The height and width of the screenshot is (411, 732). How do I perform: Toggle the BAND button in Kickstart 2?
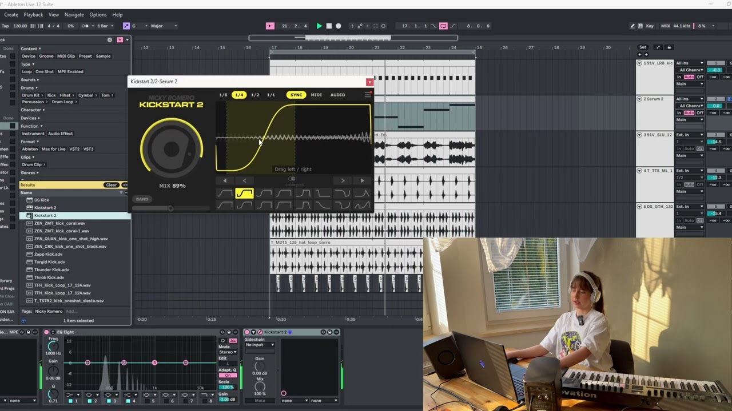point(142,199)
